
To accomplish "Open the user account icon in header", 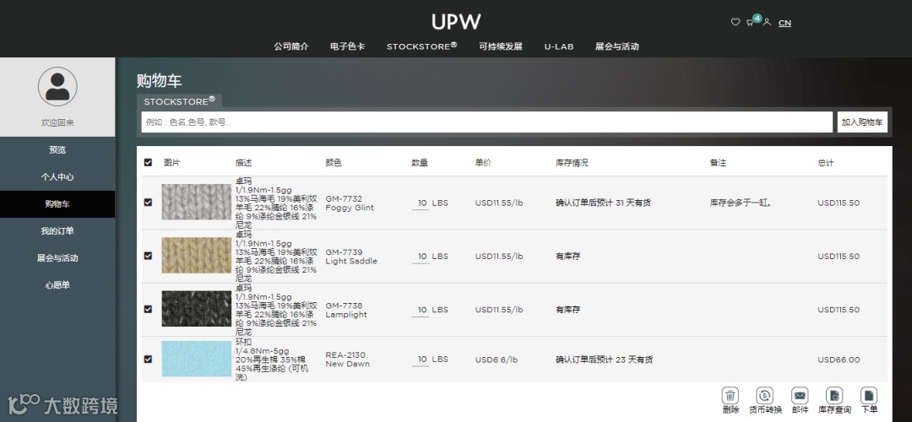I will click(x=767, y=22).
